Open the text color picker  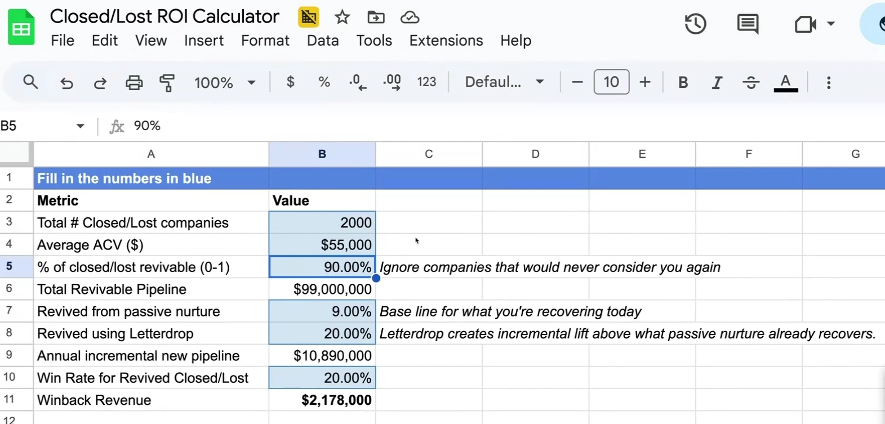[x=785, y=83]
